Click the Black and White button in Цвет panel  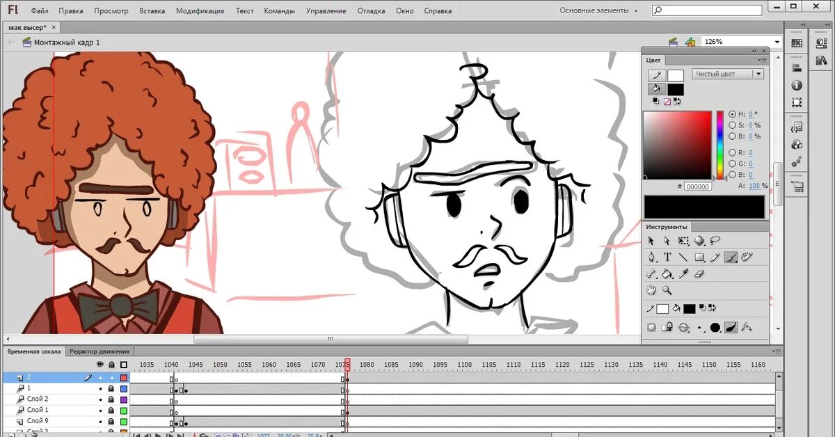pyautogui.click(x=656, y=101)
